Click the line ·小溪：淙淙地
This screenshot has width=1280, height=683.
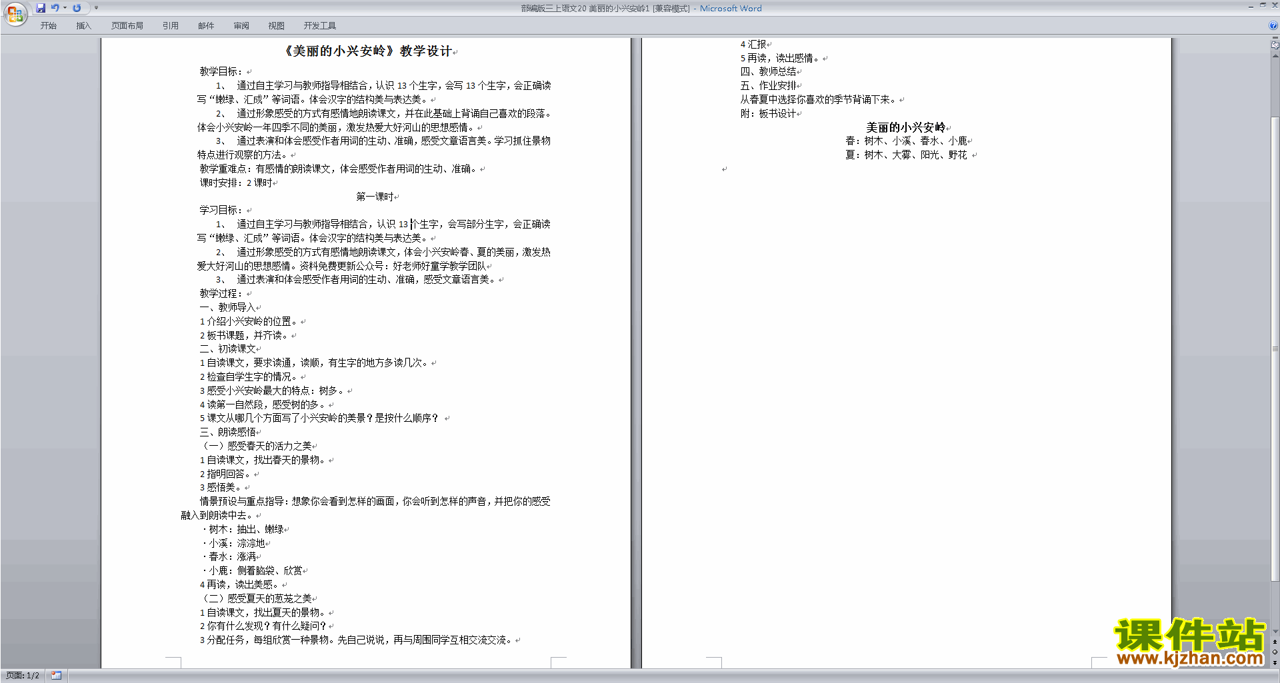[x=235, y=543]
